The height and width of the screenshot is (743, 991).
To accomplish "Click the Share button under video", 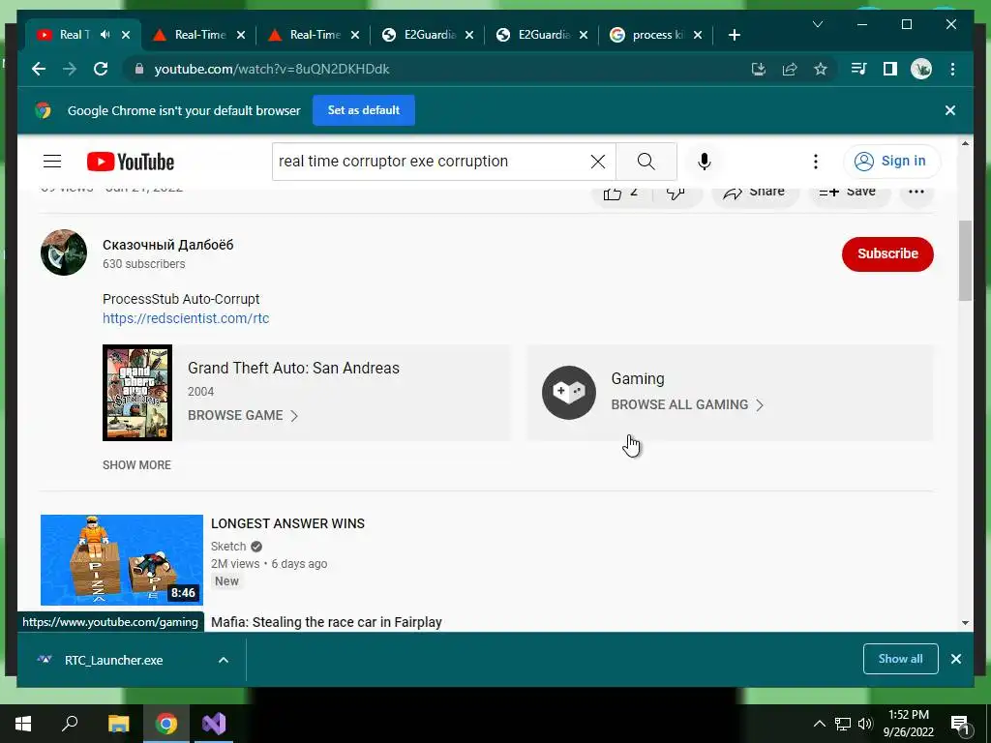I will click(x=755, y=193).
